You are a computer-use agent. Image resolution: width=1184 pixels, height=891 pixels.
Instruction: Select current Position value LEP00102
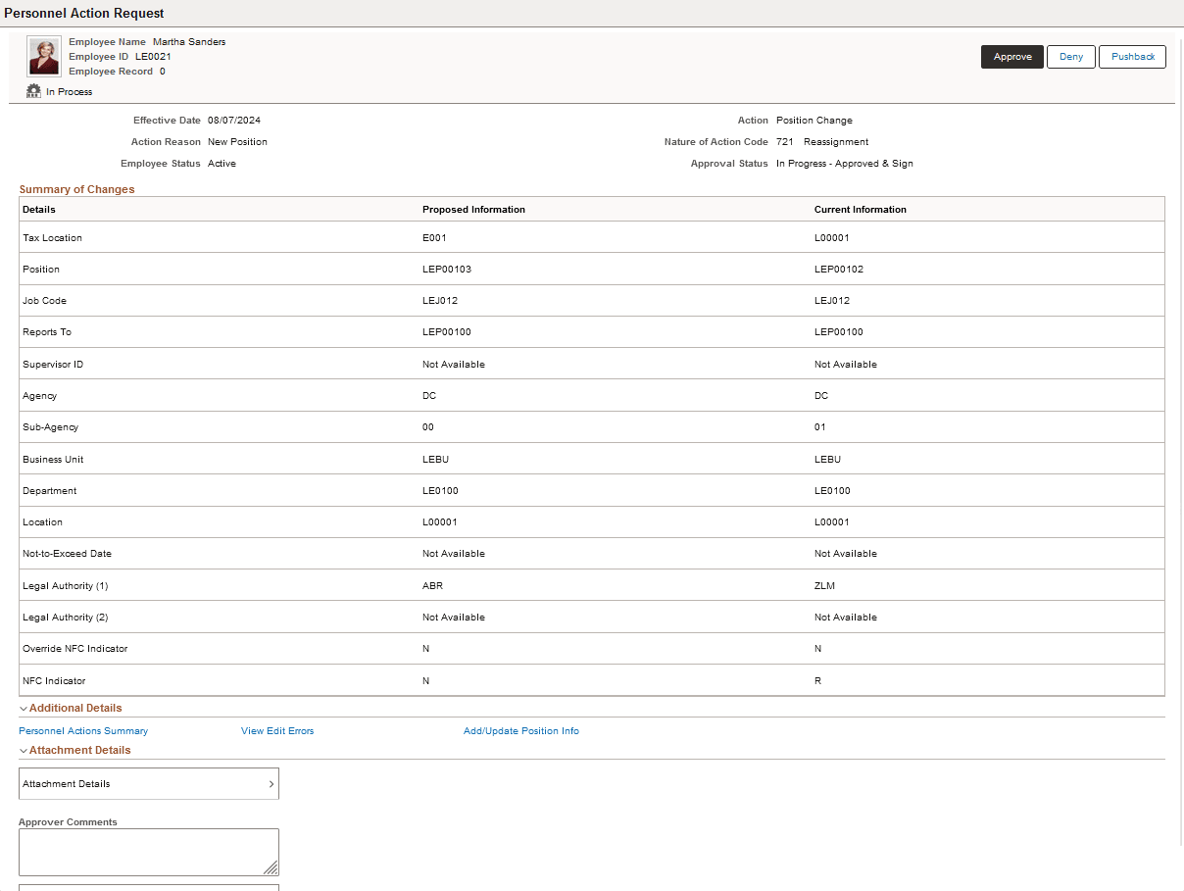[839, 269]
